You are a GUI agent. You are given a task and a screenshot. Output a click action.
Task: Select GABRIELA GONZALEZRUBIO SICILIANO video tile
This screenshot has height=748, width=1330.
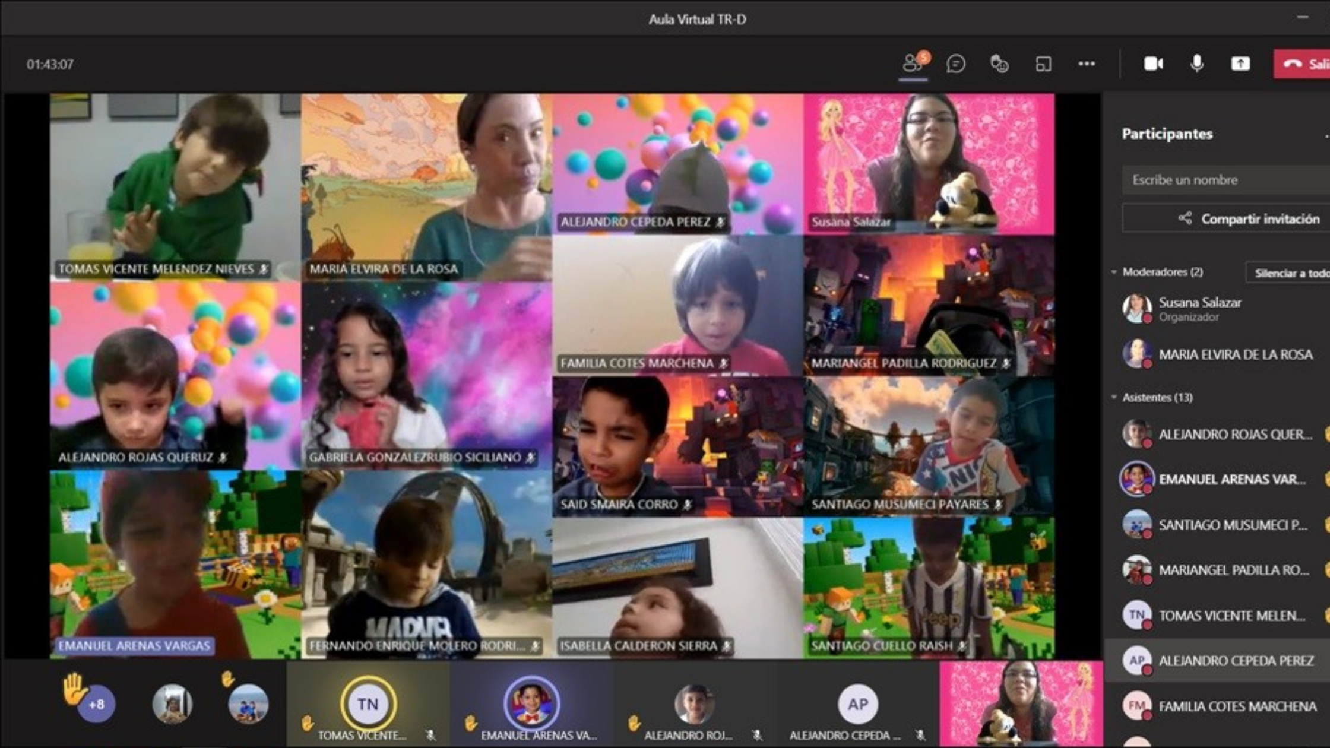(427, 376)
